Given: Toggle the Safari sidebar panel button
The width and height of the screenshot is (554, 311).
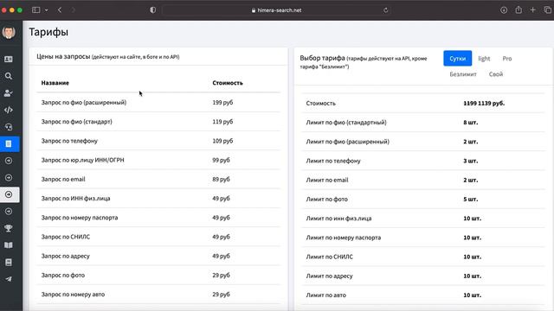Looking at the screenshot, I should [36, 10].
